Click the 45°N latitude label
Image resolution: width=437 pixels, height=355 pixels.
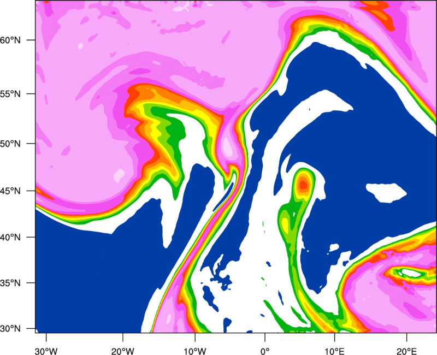tap(10, 191)
